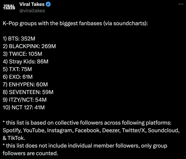Click the ITZY/NCT: 54M entry
Viewport: 186px width, 159px height.
[24, 100]
